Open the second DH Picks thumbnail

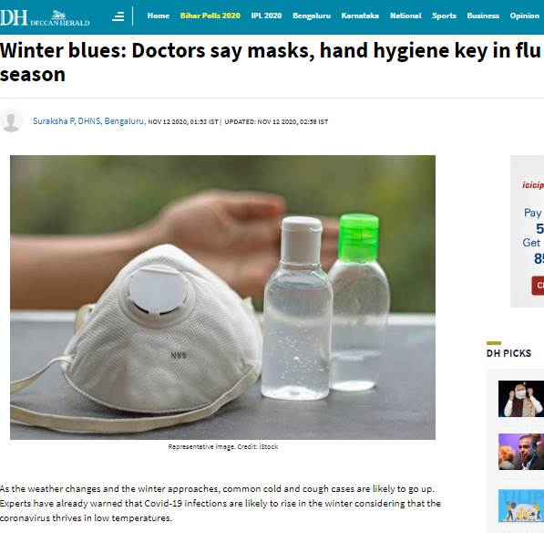click(x=521, y=452)
